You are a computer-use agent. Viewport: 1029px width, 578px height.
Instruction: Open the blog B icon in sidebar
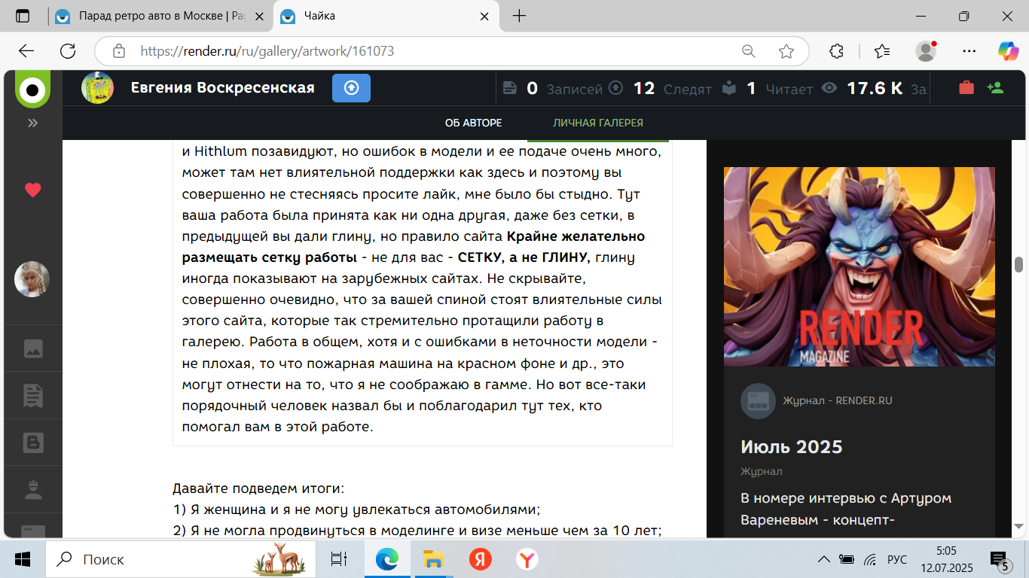tap(32, 443)
